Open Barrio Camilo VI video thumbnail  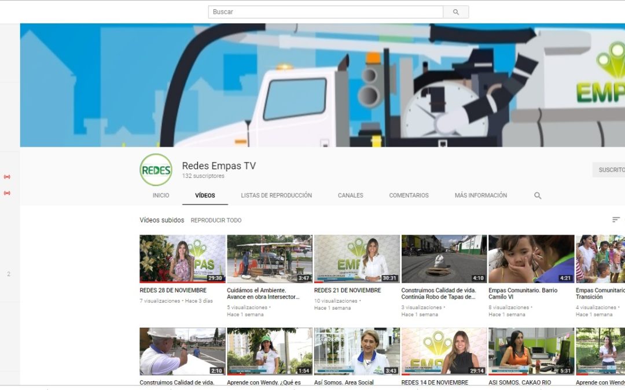point(531,259)
